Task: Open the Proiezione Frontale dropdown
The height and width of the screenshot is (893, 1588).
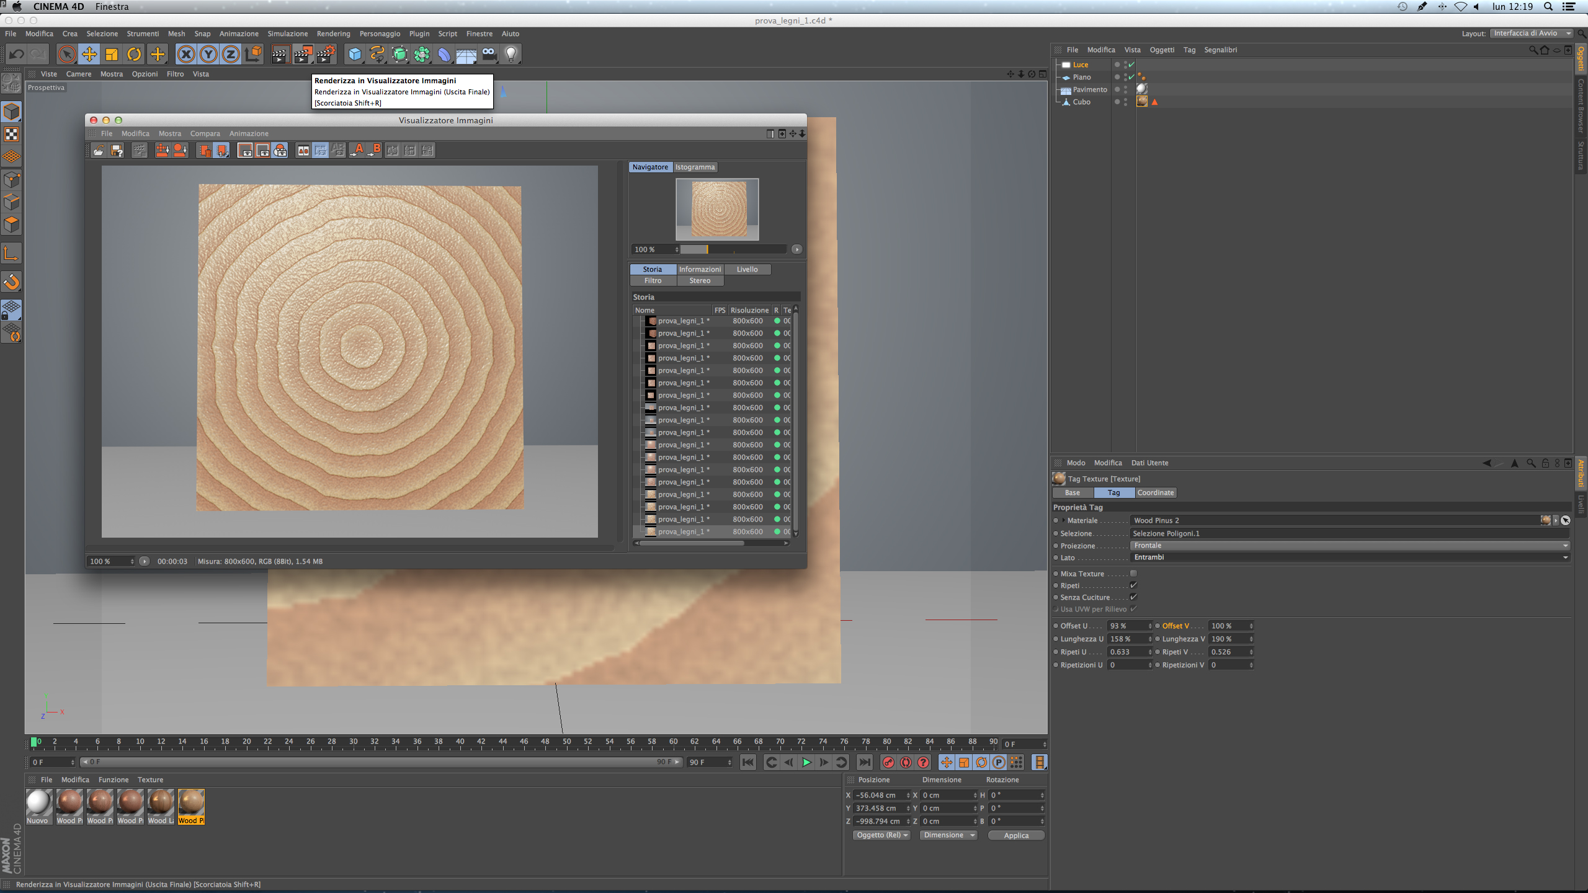Action: pos(1349,546)
